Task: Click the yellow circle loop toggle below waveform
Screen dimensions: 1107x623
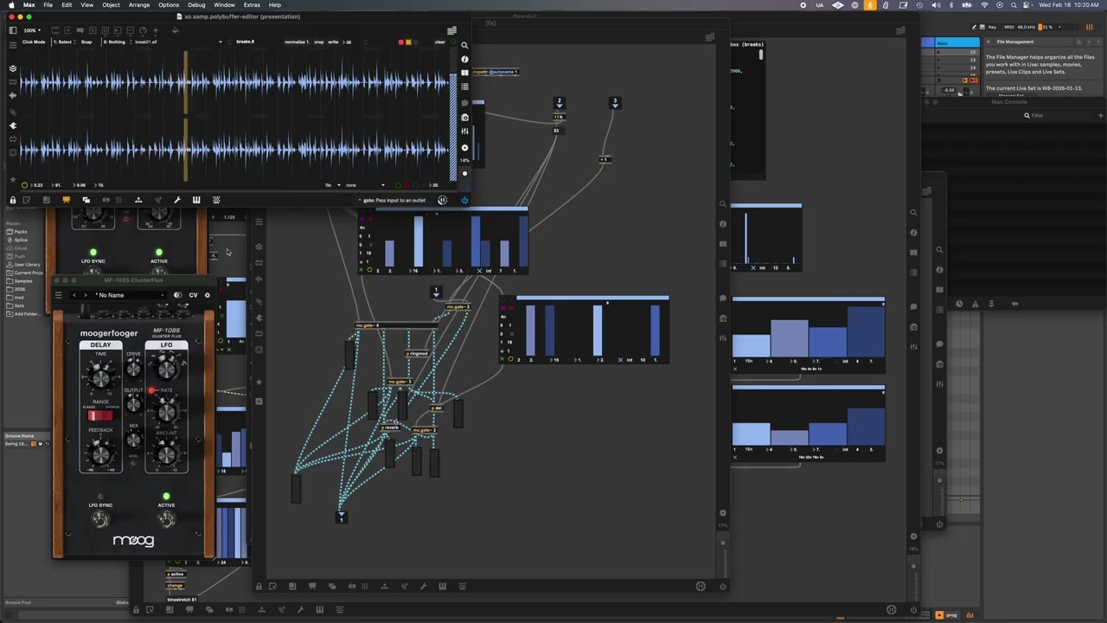Action: pos(24,185)
